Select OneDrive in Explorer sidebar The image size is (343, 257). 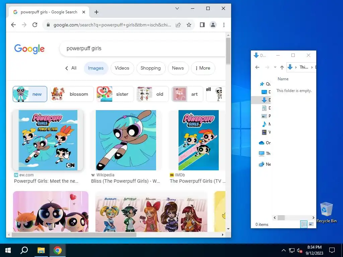click(265, 143)
